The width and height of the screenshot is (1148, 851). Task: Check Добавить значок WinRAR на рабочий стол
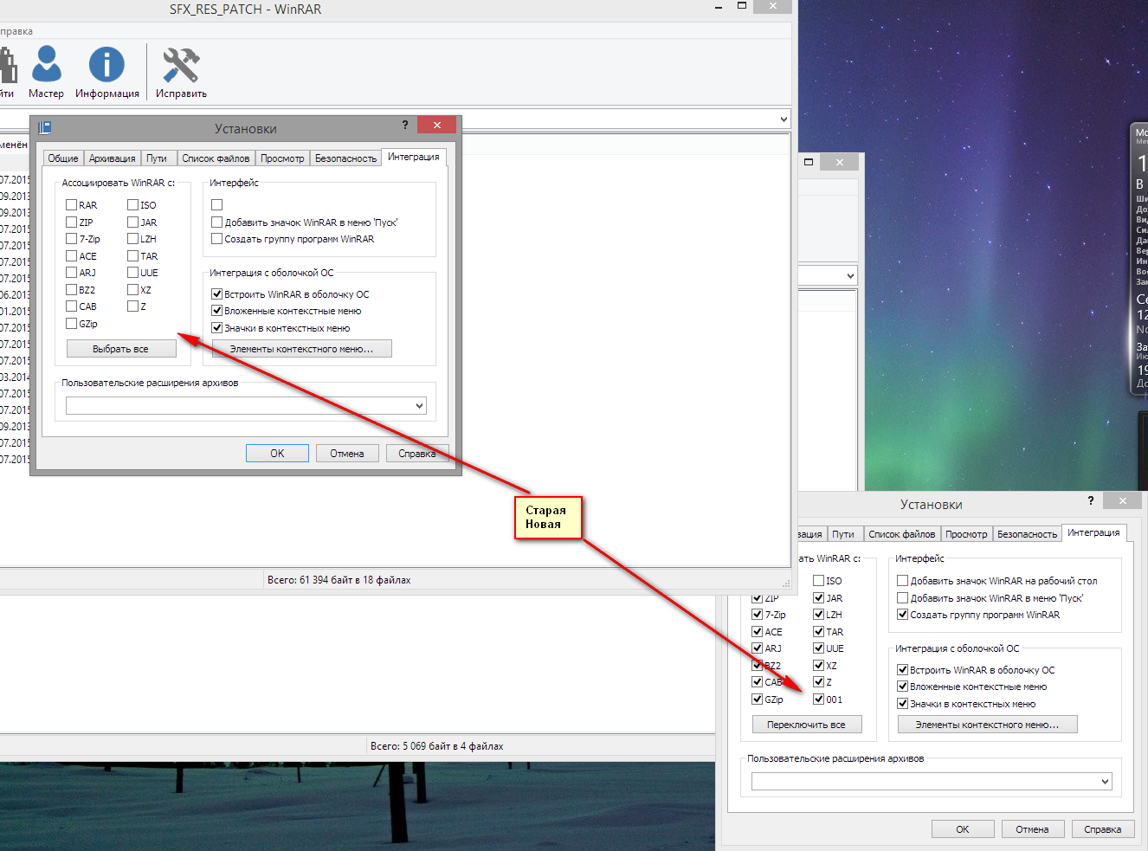coord(903,581)
